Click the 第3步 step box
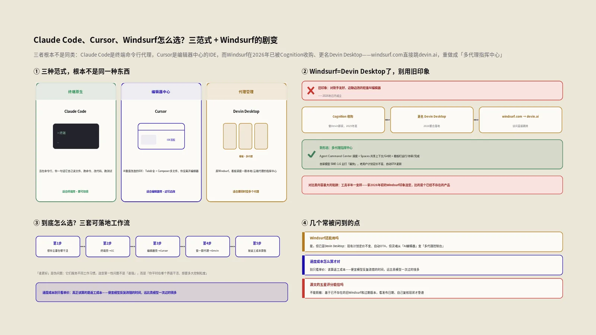The height and width of the screenshot is (335, 596). (x=158, y=246)
